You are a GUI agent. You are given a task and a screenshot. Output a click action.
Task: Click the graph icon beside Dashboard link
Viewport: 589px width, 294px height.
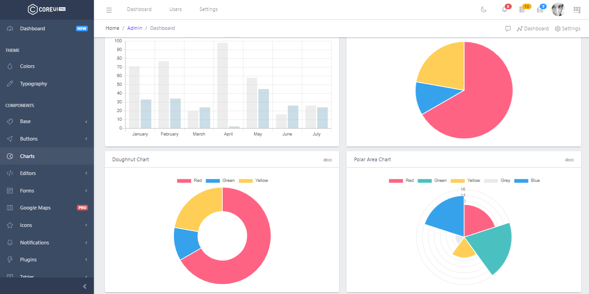coord(520,28)
